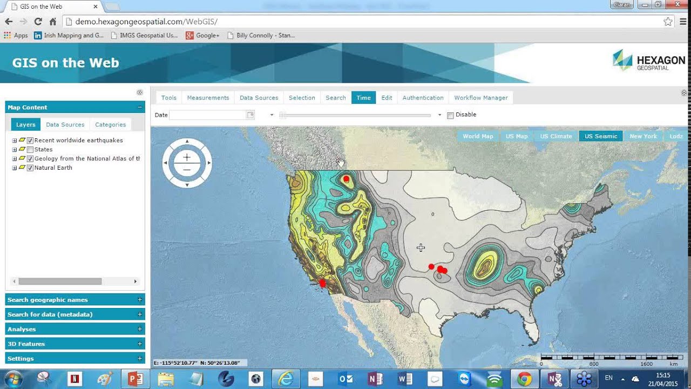Go back in browser history
This screenshot has height=389, width=691.
(x=9, y=22)
